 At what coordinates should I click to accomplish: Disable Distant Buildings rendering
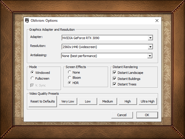(115, 79)
